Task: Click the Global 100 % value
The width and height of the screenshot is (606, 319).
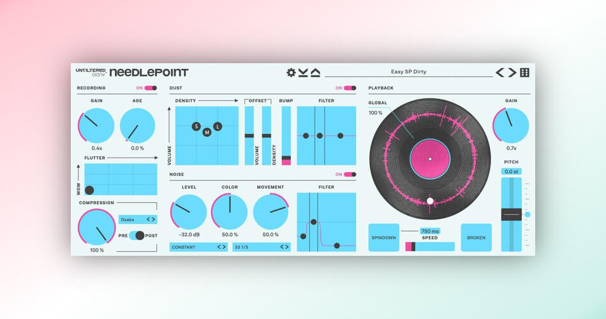Action: click(375, 113)
